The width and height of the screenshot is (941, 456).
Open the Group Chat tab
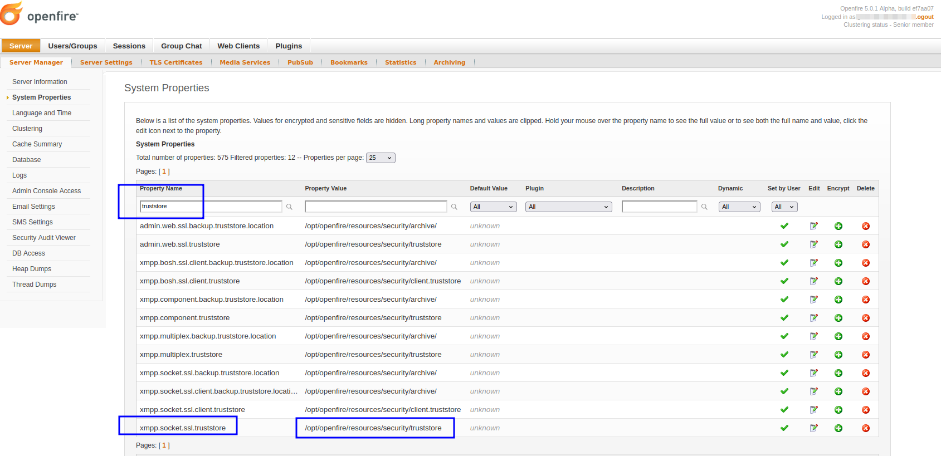point(182,46)
